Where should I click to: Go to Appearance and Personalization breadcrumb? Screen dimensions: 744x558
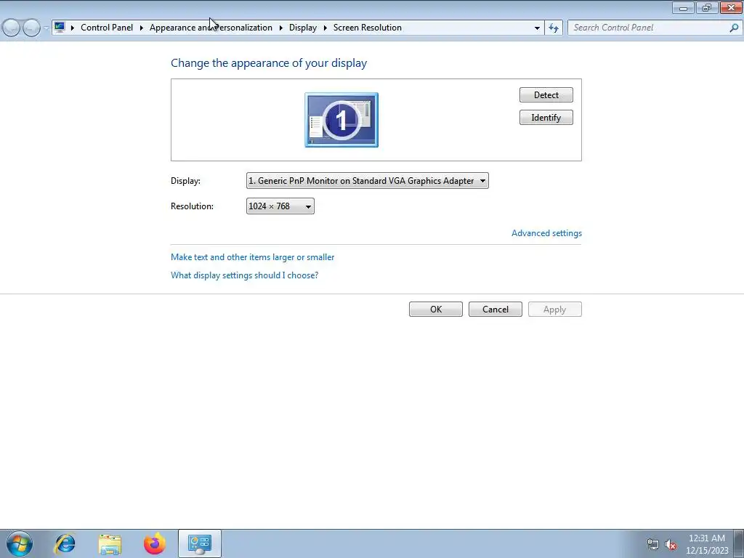click(211, 28)
